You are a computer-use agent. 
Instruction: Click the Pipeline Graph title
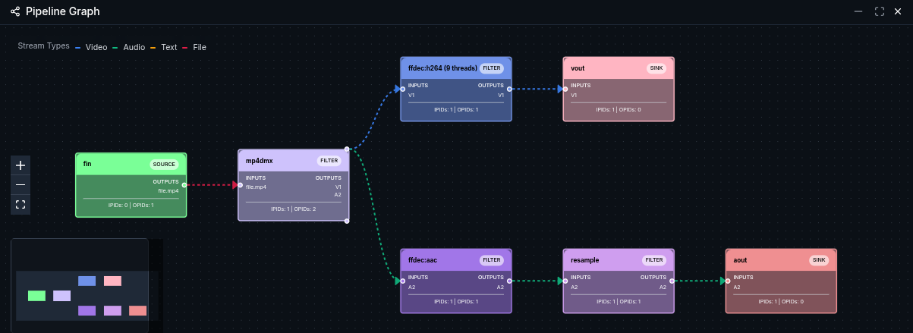pyautogui.click(x=62, y=11)
